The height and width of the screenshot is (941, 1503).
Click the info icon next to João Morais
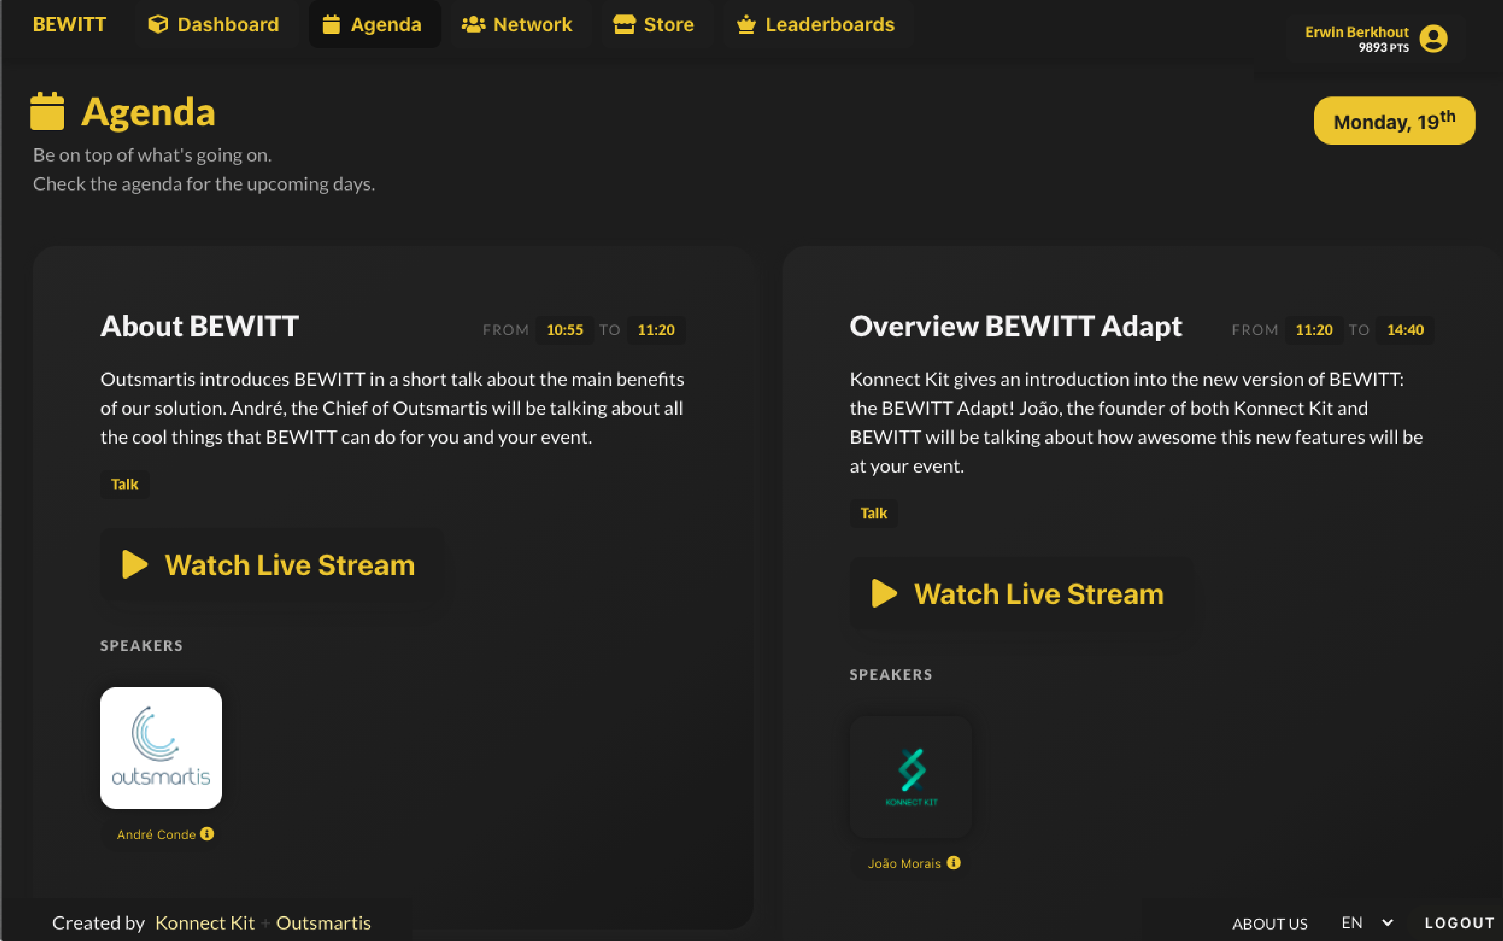click(953, 862)
